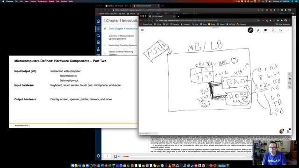Switch to the Syllabus tab in back browser
Viewport: 299px width, 168px height.
click(x=118, y=6)
